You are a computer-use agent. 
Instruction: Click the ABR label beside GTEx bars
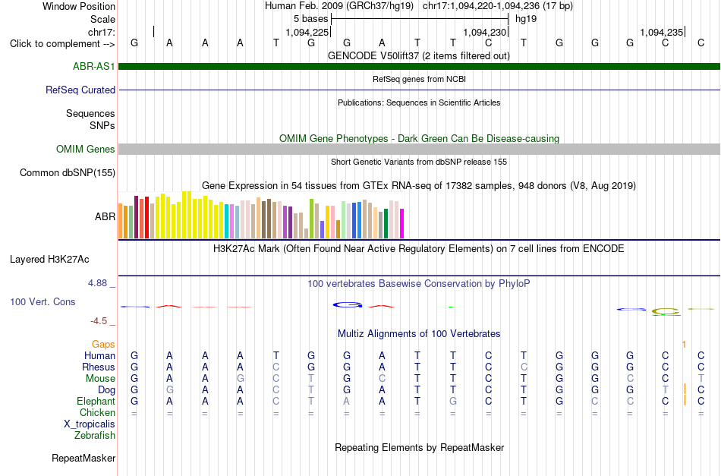click(105, 216)
